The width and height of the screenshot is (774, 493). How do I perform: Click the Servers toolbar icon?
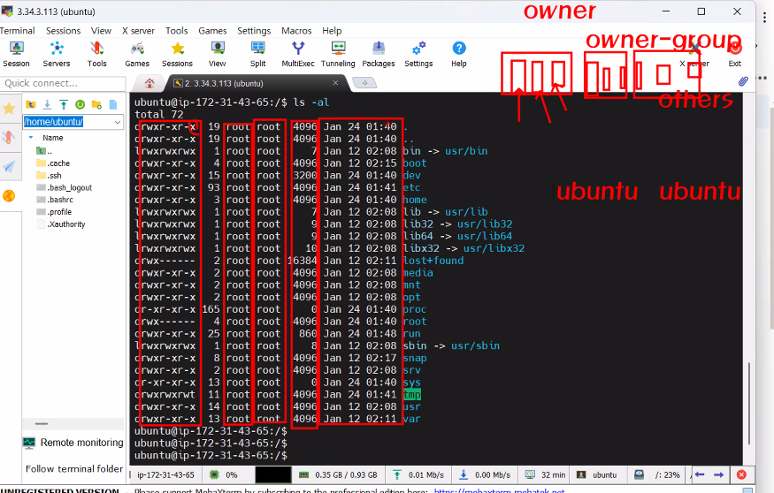point(57,54)
